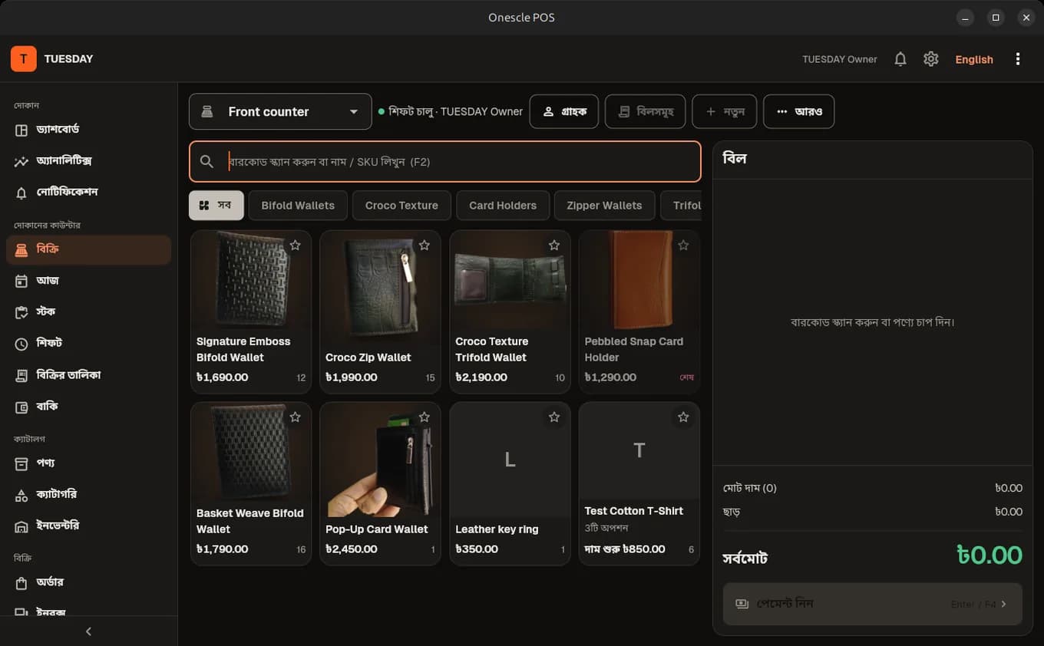The height and width of the screenshot is (646, 1044).
Task: Open ক্যাটাগরি in the sidebar
Action: pyautogui.click(x=88, y=495)
